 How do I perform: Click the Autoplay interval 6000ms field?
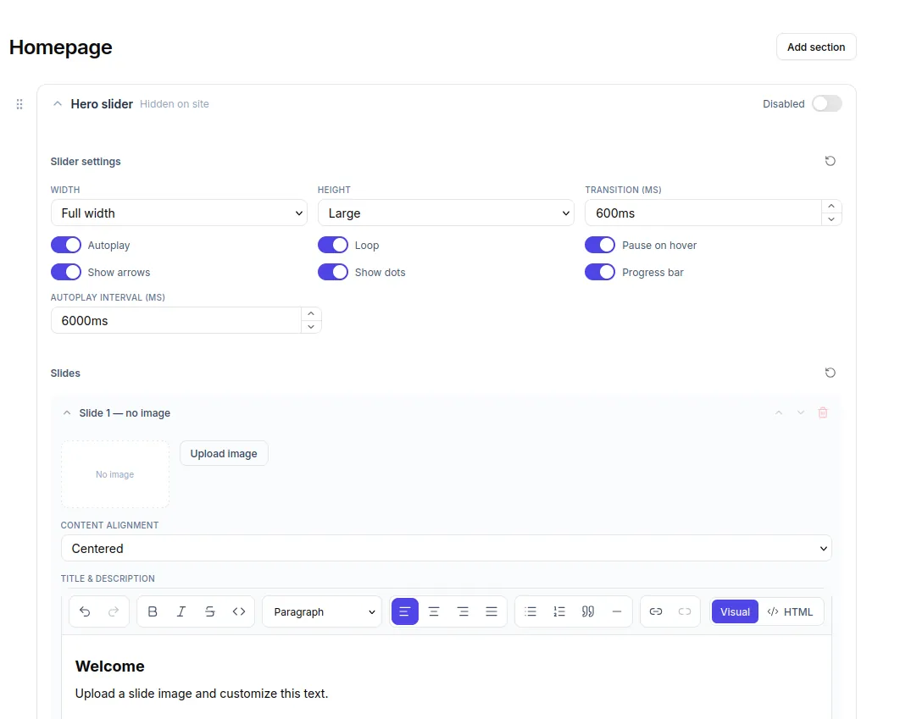tap(176, 320)
